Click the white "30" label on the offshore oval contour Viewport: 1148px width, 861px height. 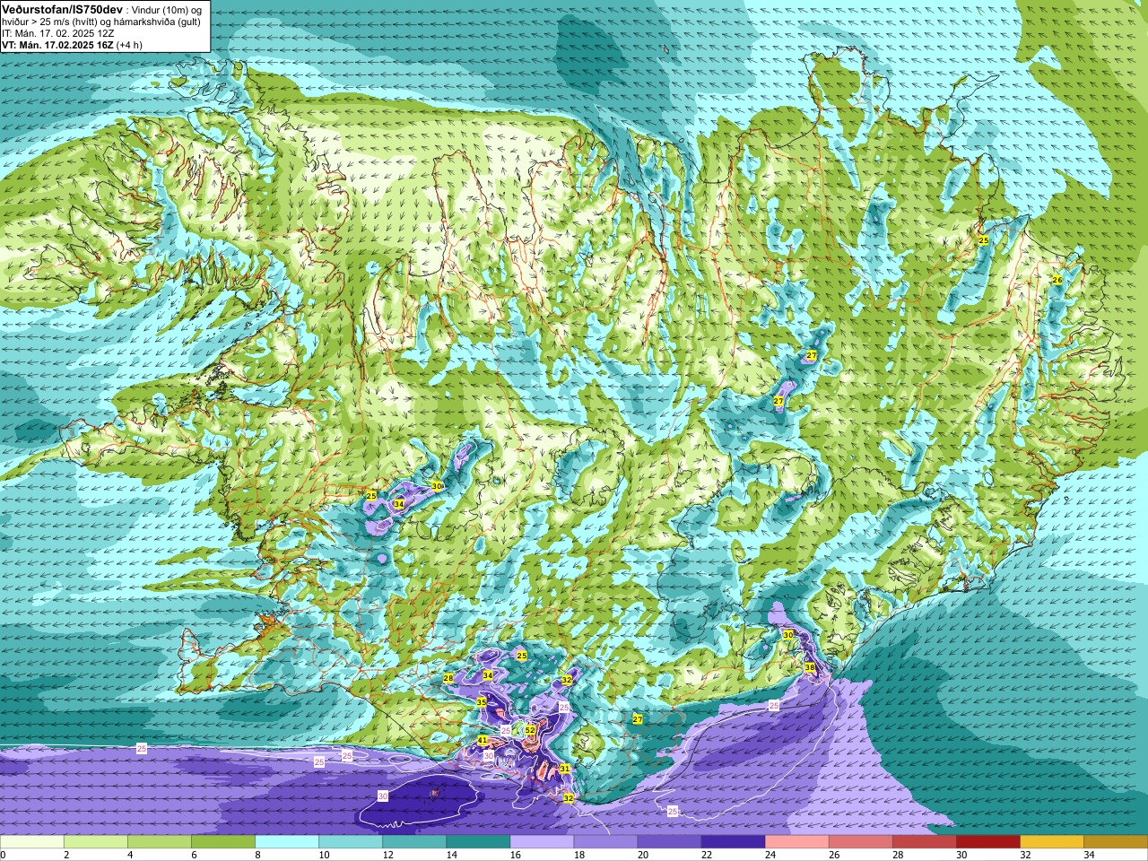click(x=383, y=796)
